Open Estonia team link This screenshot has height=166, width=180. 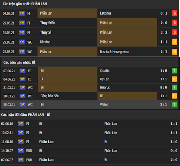(x=105, y=13)
